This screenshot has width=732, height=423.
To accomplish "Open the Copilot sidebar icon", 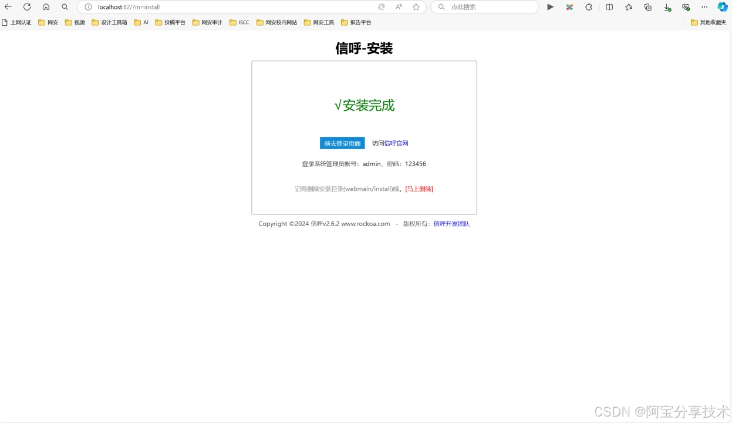I will click(x=723, y=7).
